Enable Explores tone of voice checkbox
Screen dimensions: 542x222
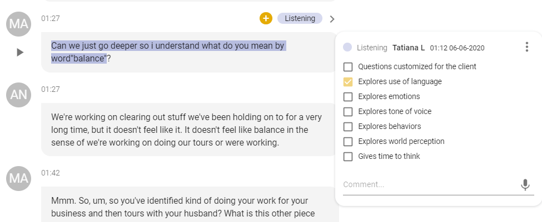pos(348,111)
